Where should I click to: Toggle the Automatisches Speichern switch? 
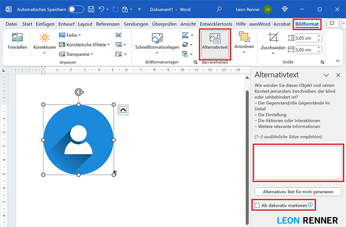[x=76, y=9]
